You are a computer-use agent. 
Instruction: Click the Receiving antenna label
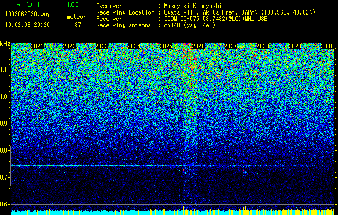(x=124, y=25)
